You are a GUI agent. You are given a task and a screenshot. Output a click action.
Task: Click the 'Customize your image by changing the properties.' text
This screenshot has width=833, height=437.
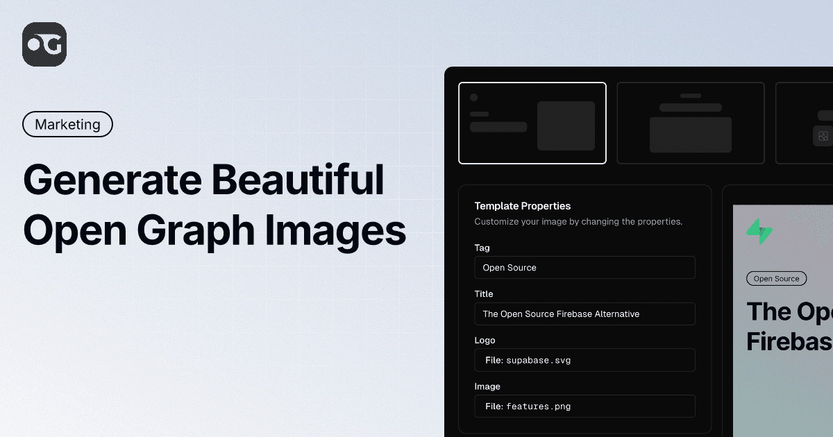578,222
